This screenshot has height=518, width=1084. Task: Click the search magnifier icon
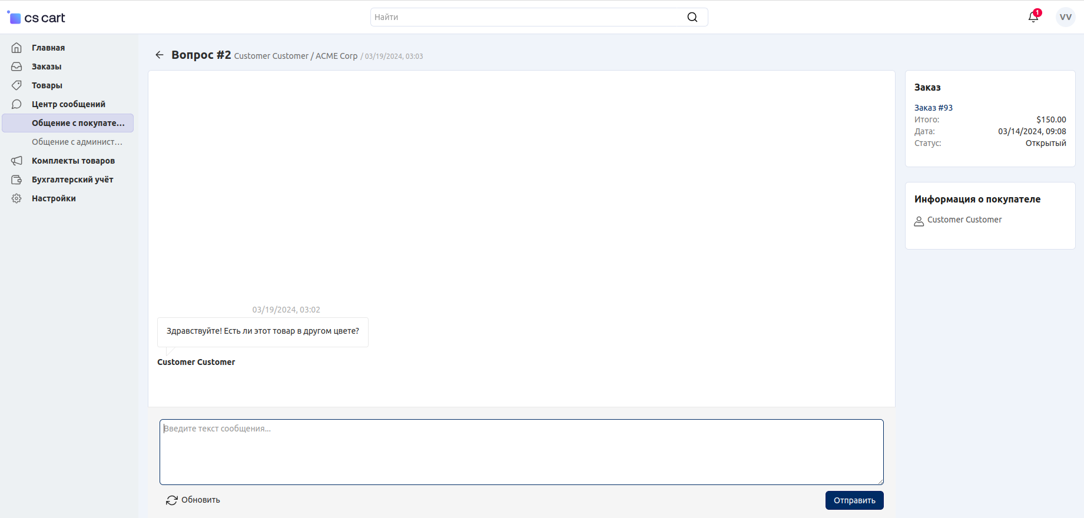(692, 17)
